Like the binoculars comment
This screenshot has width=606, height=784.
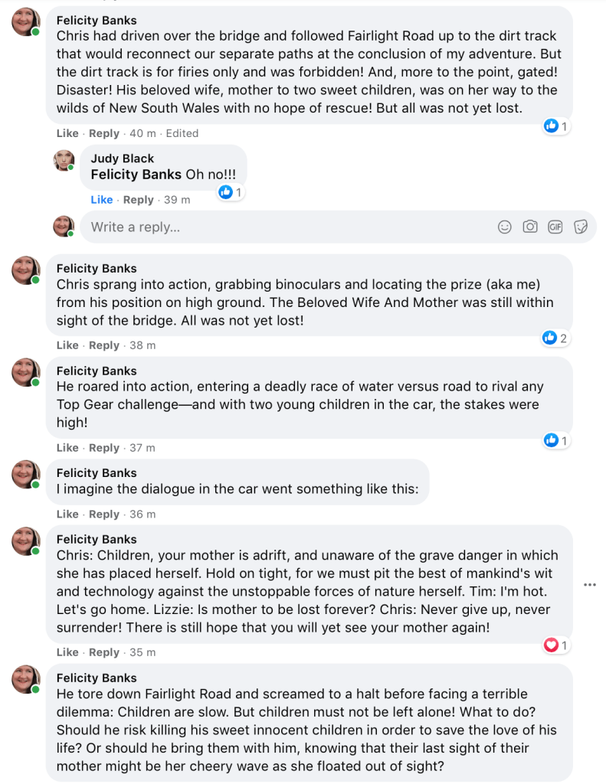click(x=67, y=345)
